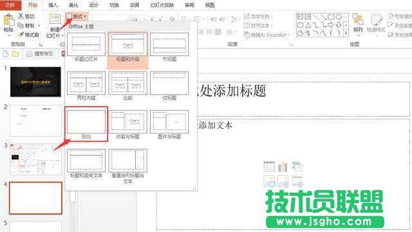The image size is (412, 232).
Task: Choose the Comparison (比较) layout
Action: 127,86
